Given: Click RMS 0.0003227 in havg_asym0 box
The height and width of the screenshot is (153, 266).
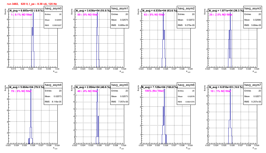Looking at the screenshot, I should pos(53,25).
